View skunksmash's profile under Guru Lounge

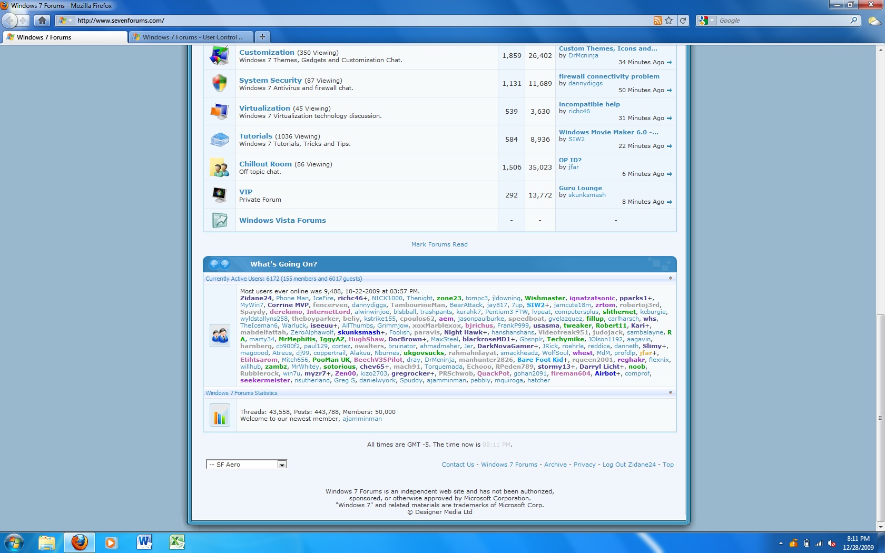point(587,195)
